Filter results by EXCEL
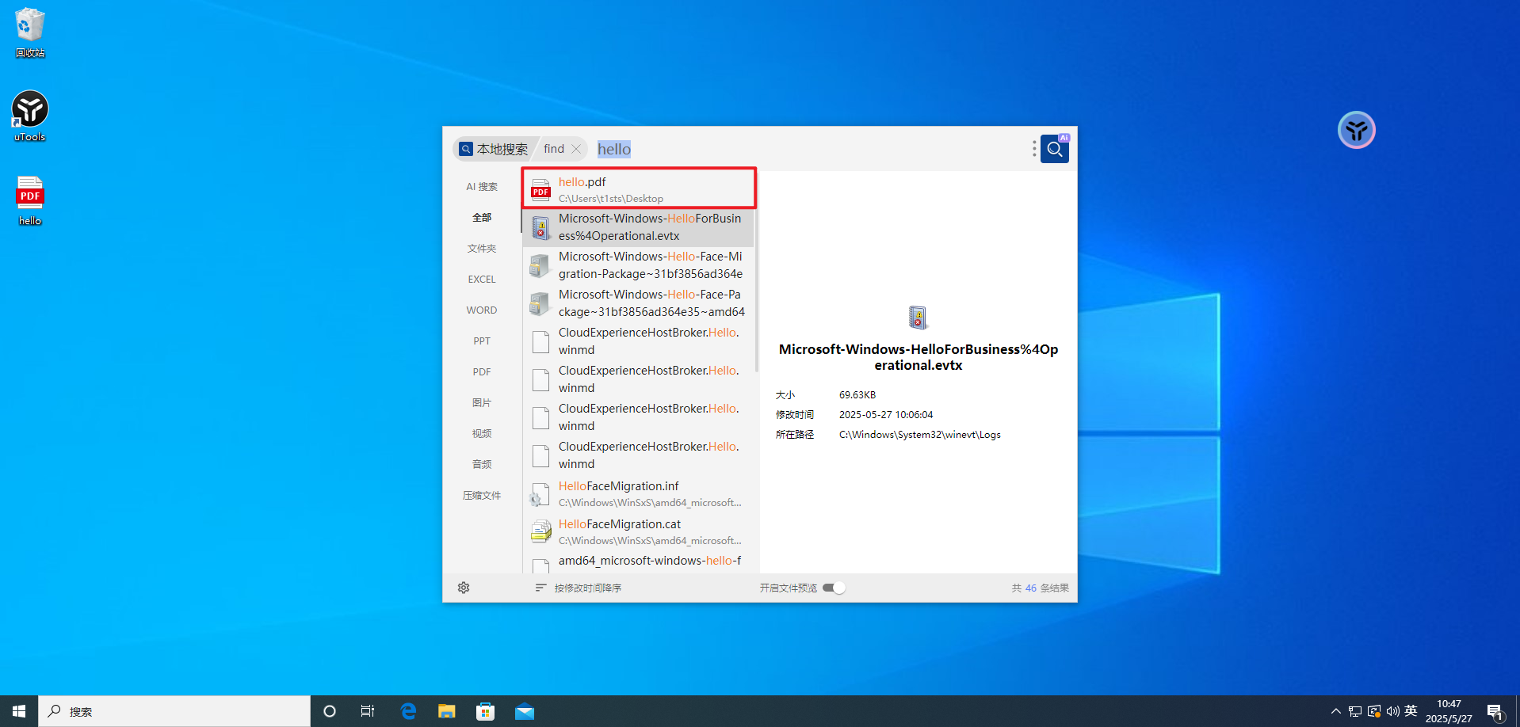This screenshot has height=727, width=1520. (x=482, y=280)
